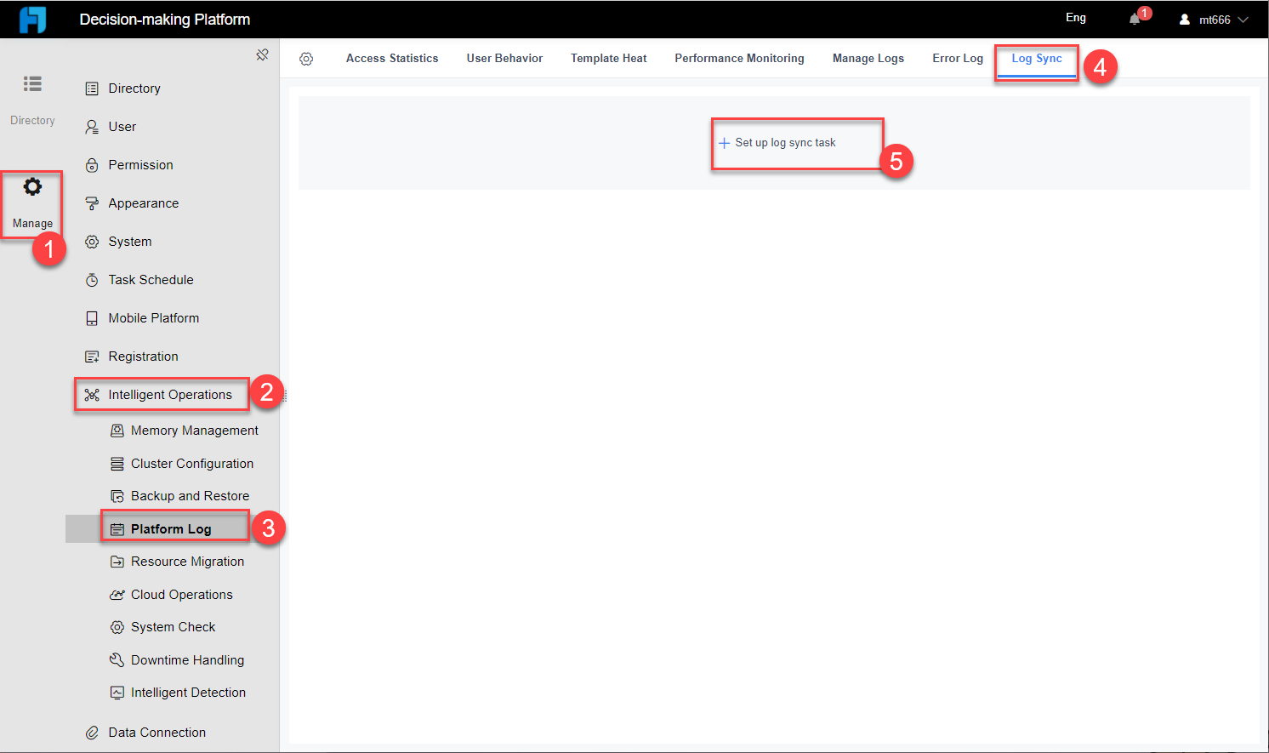
Task: Click the notification bell
Action: tap(1135, 18)
